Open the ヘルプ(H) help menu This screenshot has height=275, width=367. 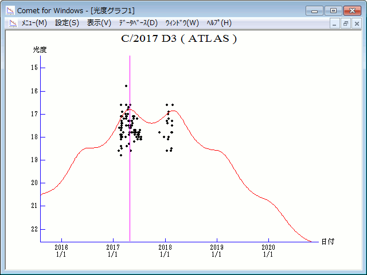click(x=218, y=23)
